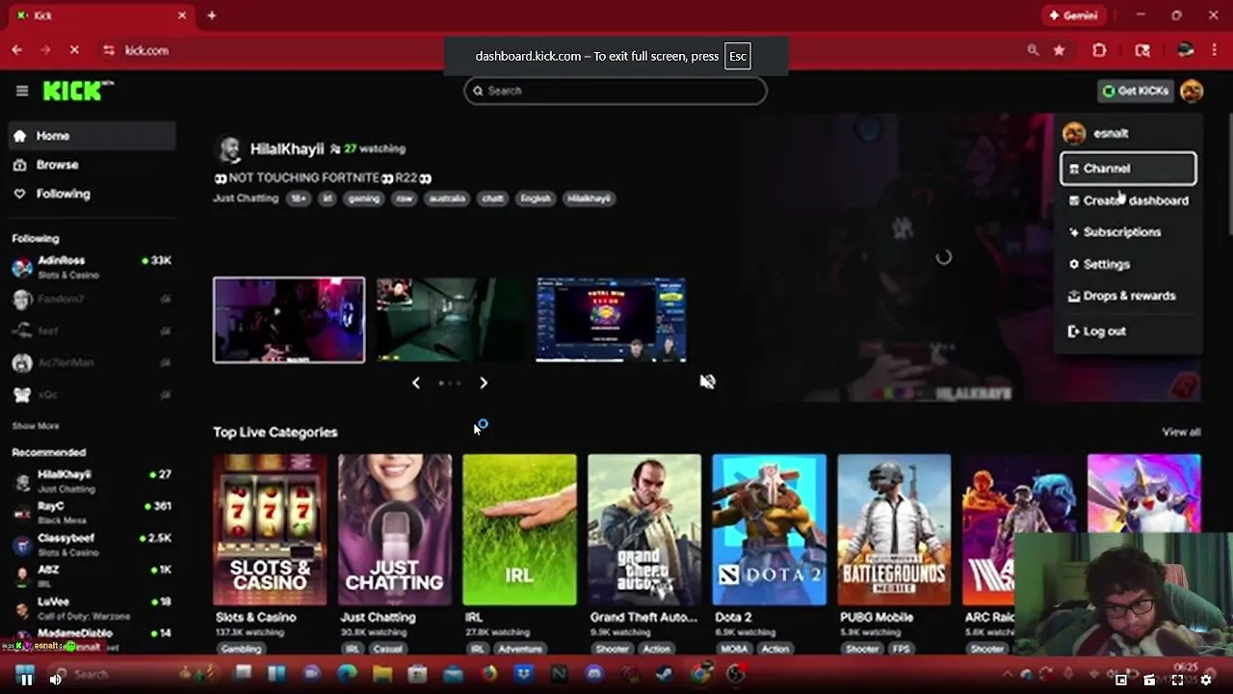Open Classybeef in Recommended list
The image size is (1233, 694).
[92, 545]
